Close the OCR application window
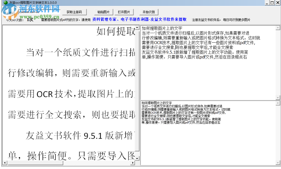281x169 pixels. pos(277,3)
